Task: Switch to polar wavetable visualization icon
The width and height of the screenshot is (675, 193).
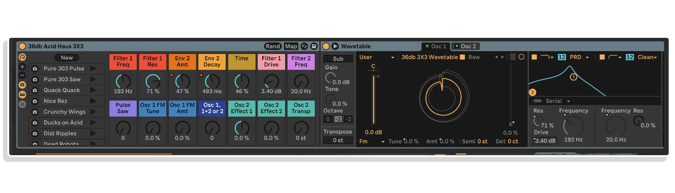Action: click(x=521, y=57)
